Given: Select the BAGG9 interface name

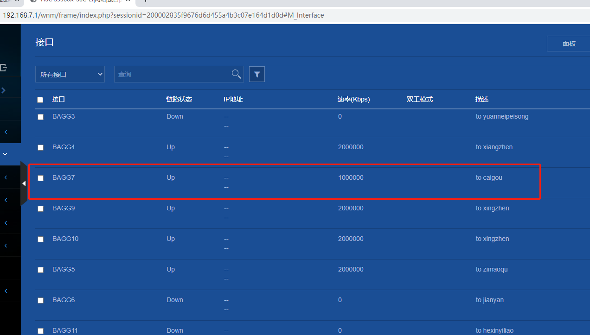Looking at the screenshot, I should click(x=64, y=208).
